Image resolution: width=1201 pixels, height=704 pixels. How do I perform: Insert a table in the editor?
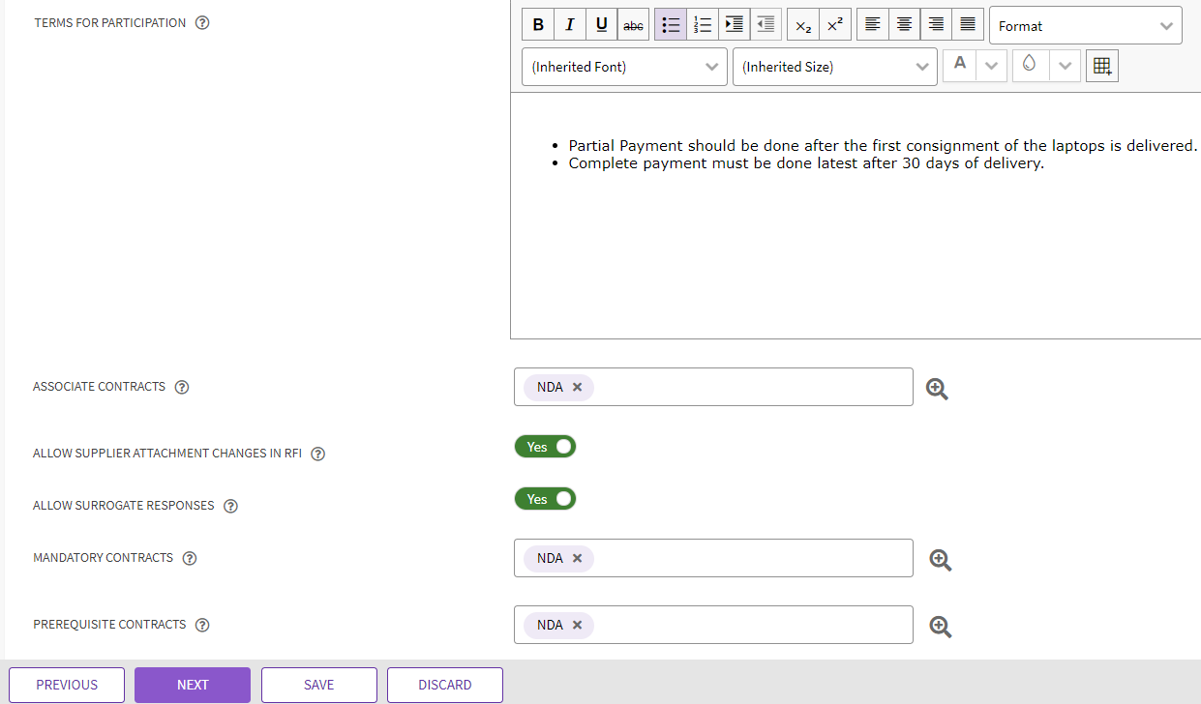[1101, 66]
